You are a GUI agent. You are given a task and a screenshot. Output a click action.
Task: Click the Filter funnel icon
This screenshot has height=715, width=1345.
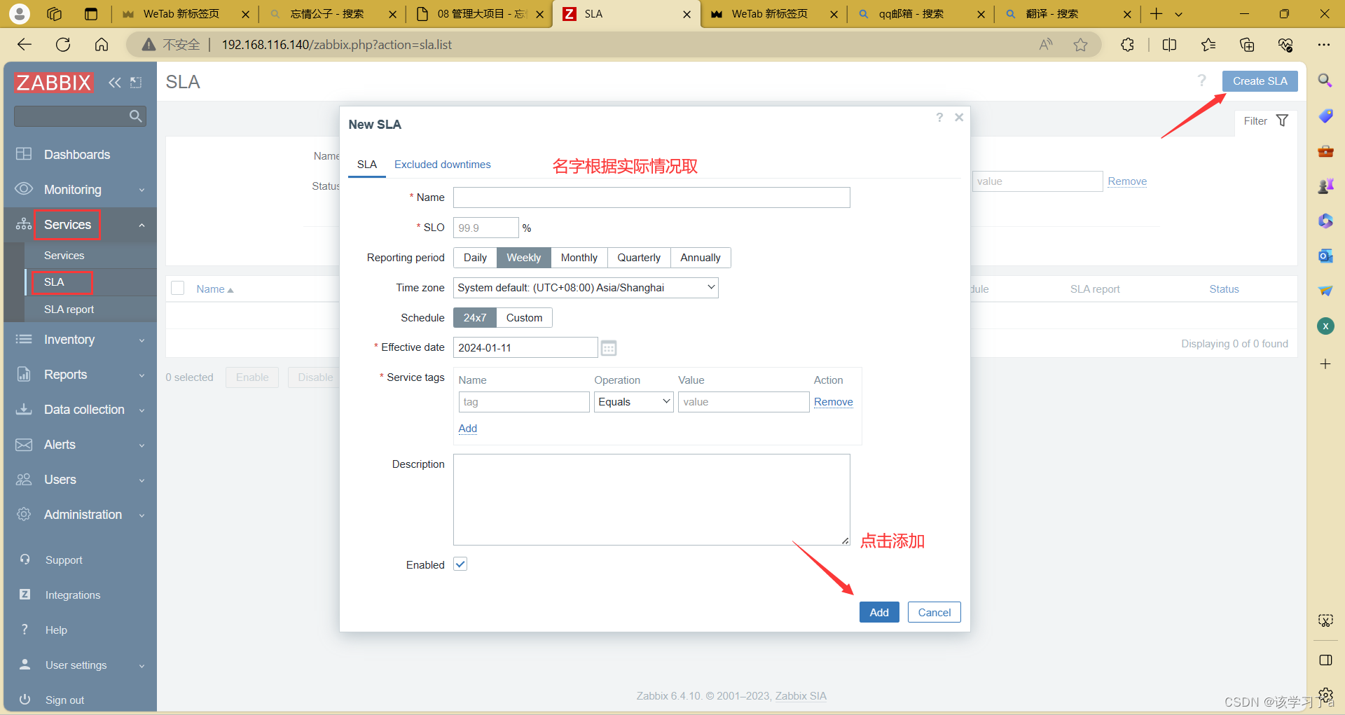pos(1282,120)
